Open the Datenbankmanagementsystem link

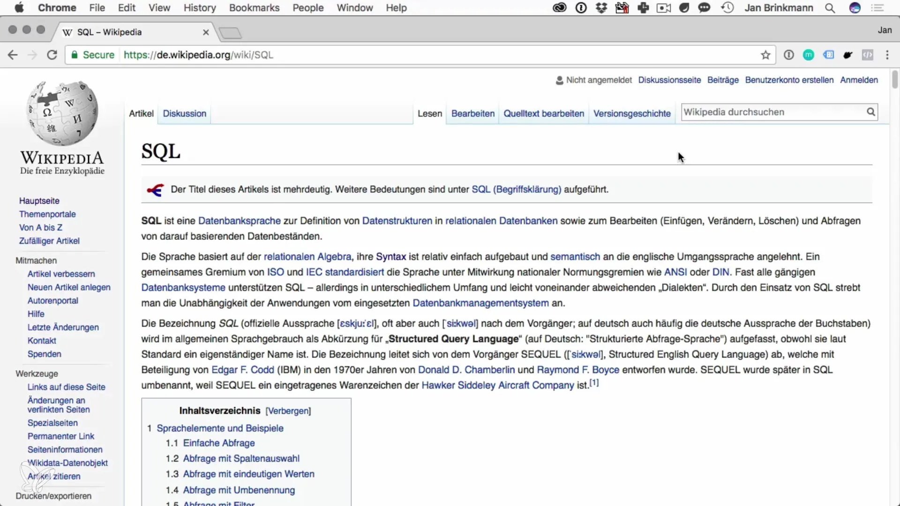[x=480, y=303]
